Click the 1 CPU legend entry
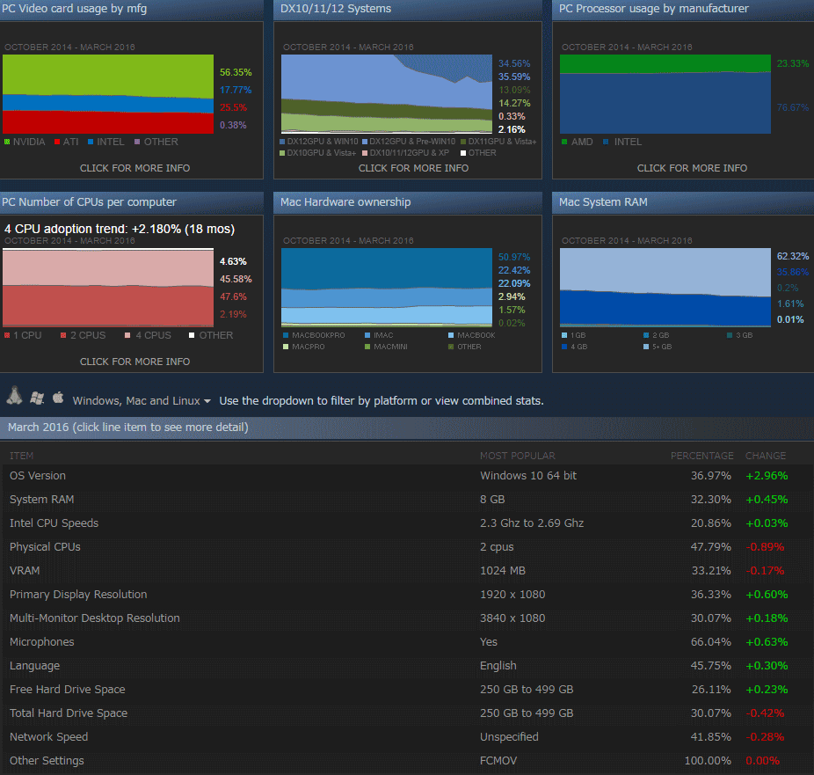The image size is (814, 775). [23, 335]
